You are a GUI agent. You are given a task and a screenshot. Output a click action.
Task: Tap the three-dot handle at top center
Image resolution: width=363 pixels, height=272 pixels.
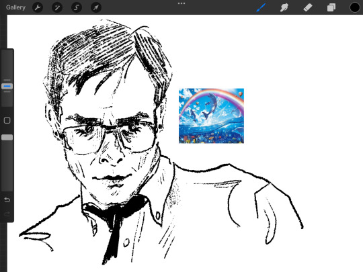pyautogui.click(x=182, y=3)
